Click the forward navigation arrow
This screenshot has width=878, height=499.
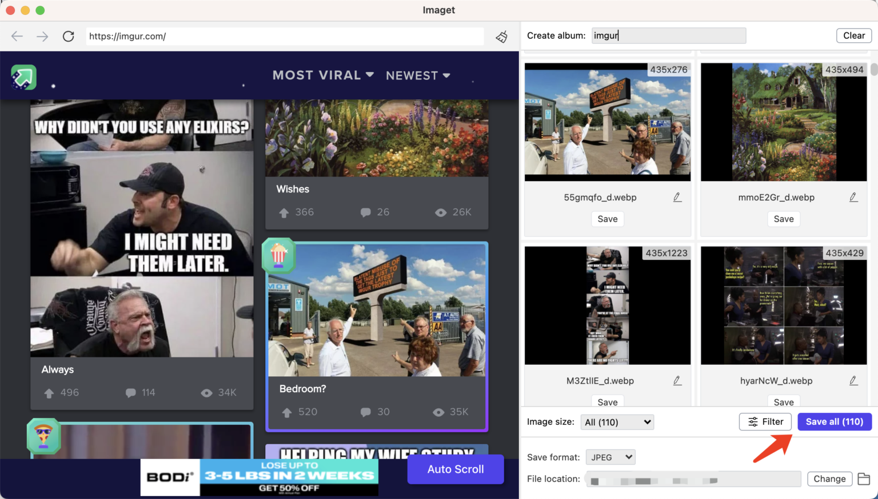[x=42, y=36]
